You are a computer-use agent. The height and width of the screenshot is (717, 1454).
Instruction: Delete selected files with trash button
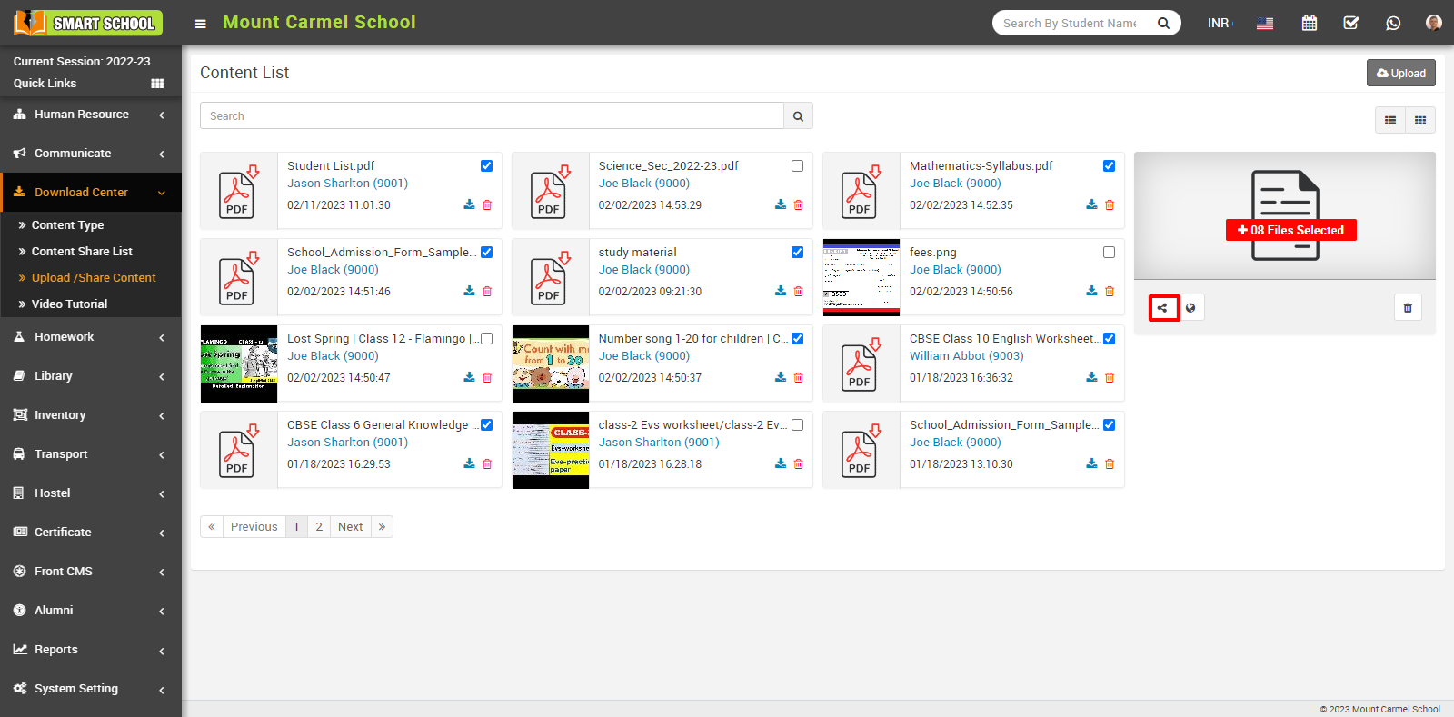(x=1408, y=308)
